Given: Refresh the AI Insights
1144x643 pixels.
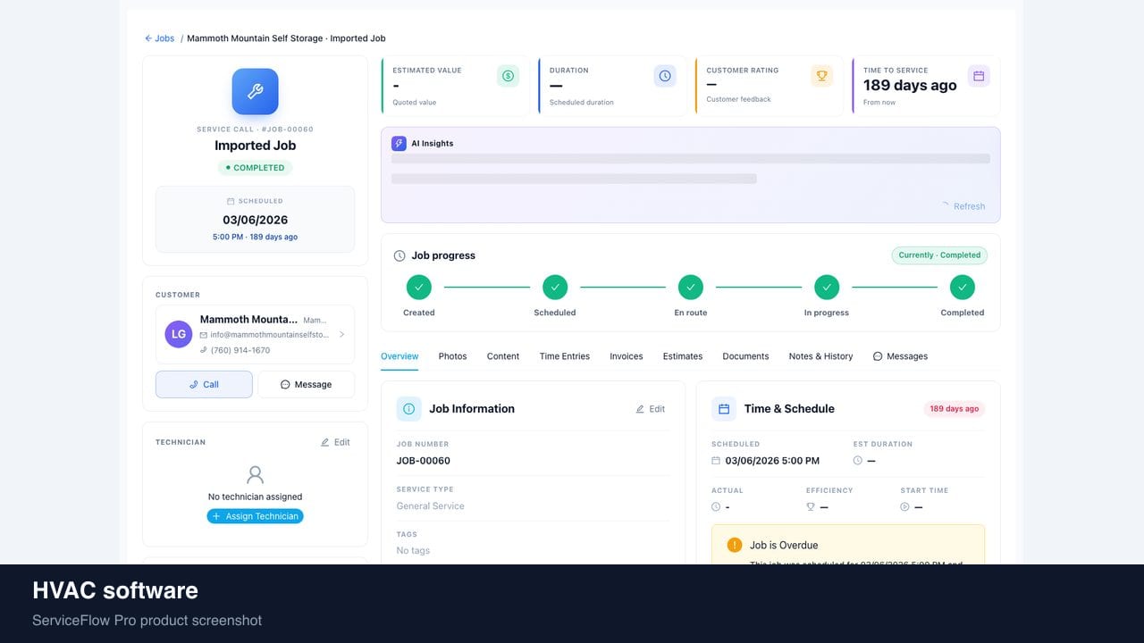Looking at the screenshot, I should [x=963, y=206].
